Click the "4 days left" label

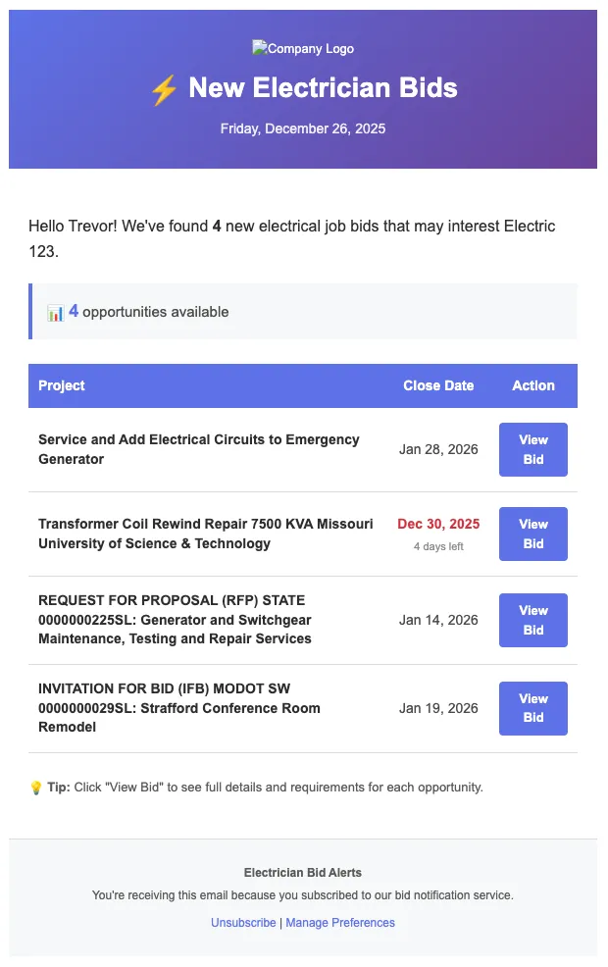click(438, 546)
